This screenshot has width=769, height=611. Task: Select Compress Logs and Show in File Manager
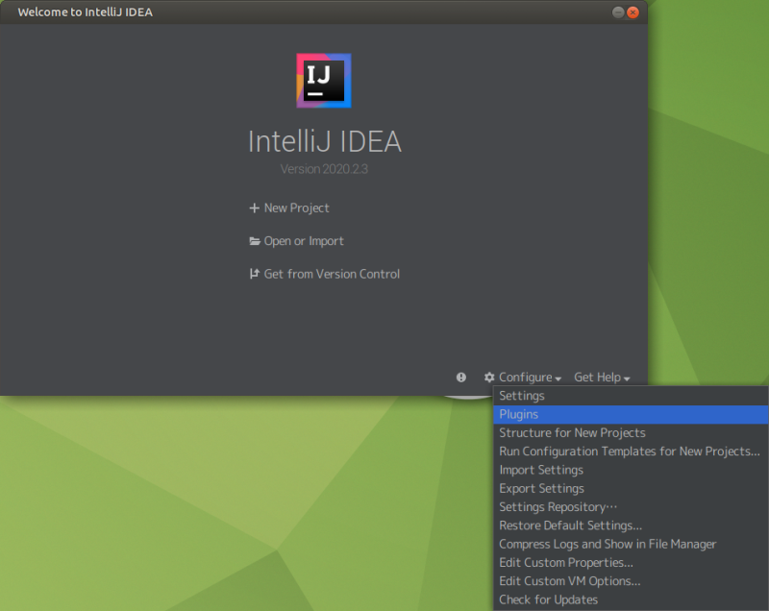pos(608,544)
